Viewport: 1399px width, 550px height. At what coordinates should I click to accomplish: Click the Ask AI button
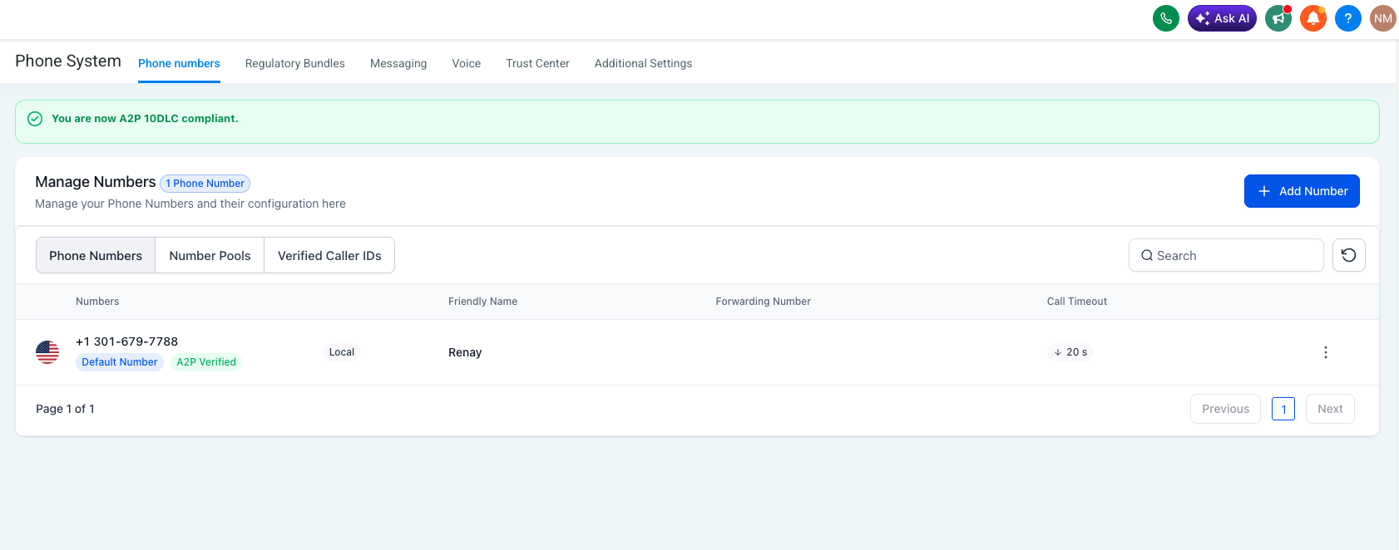(1222, 18)
